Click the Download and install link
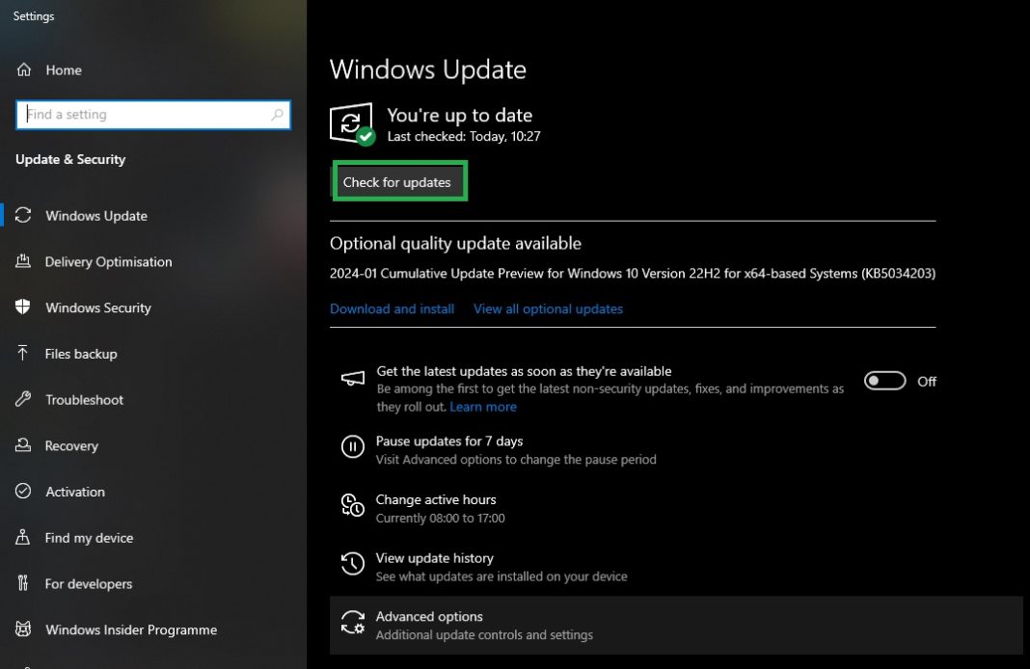The image size is (1030, 669). pos(392,308)
